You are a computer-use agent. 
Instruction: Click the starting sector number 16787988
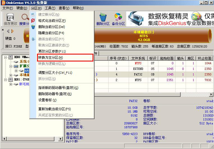coord(131,127)
